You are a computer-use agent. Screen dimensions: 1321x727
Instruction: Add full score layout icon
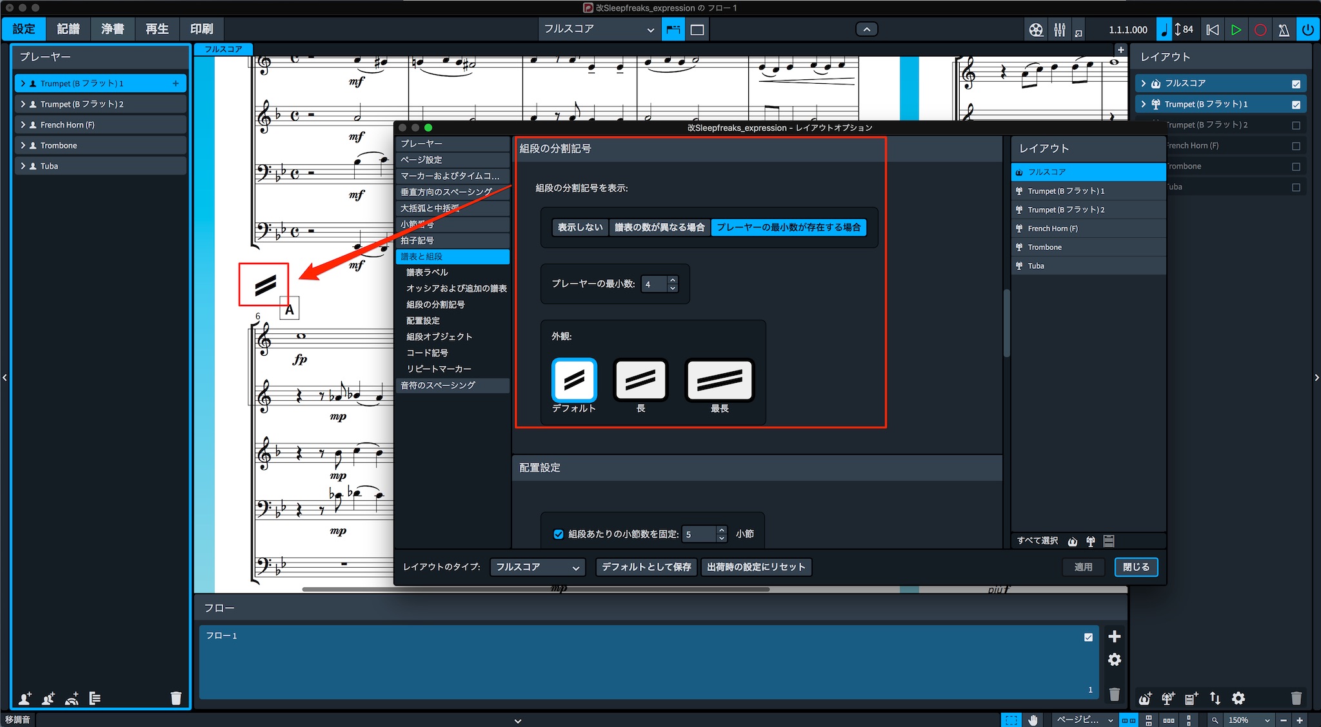[1145, 698]
